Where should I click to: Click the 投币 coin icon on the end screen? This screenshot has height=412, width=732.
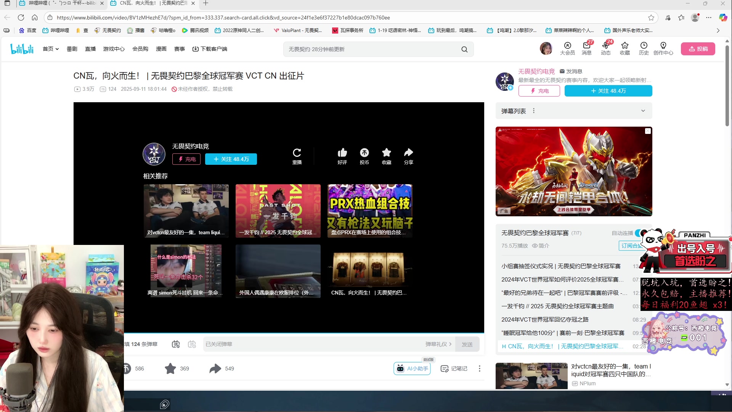click(364, 153)
